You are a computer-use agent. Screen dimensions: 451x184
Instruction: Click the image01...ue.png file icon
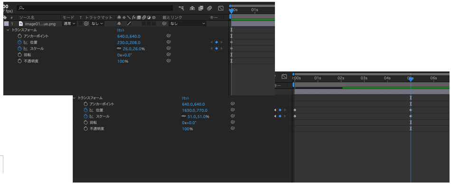(x=21, y=24)
